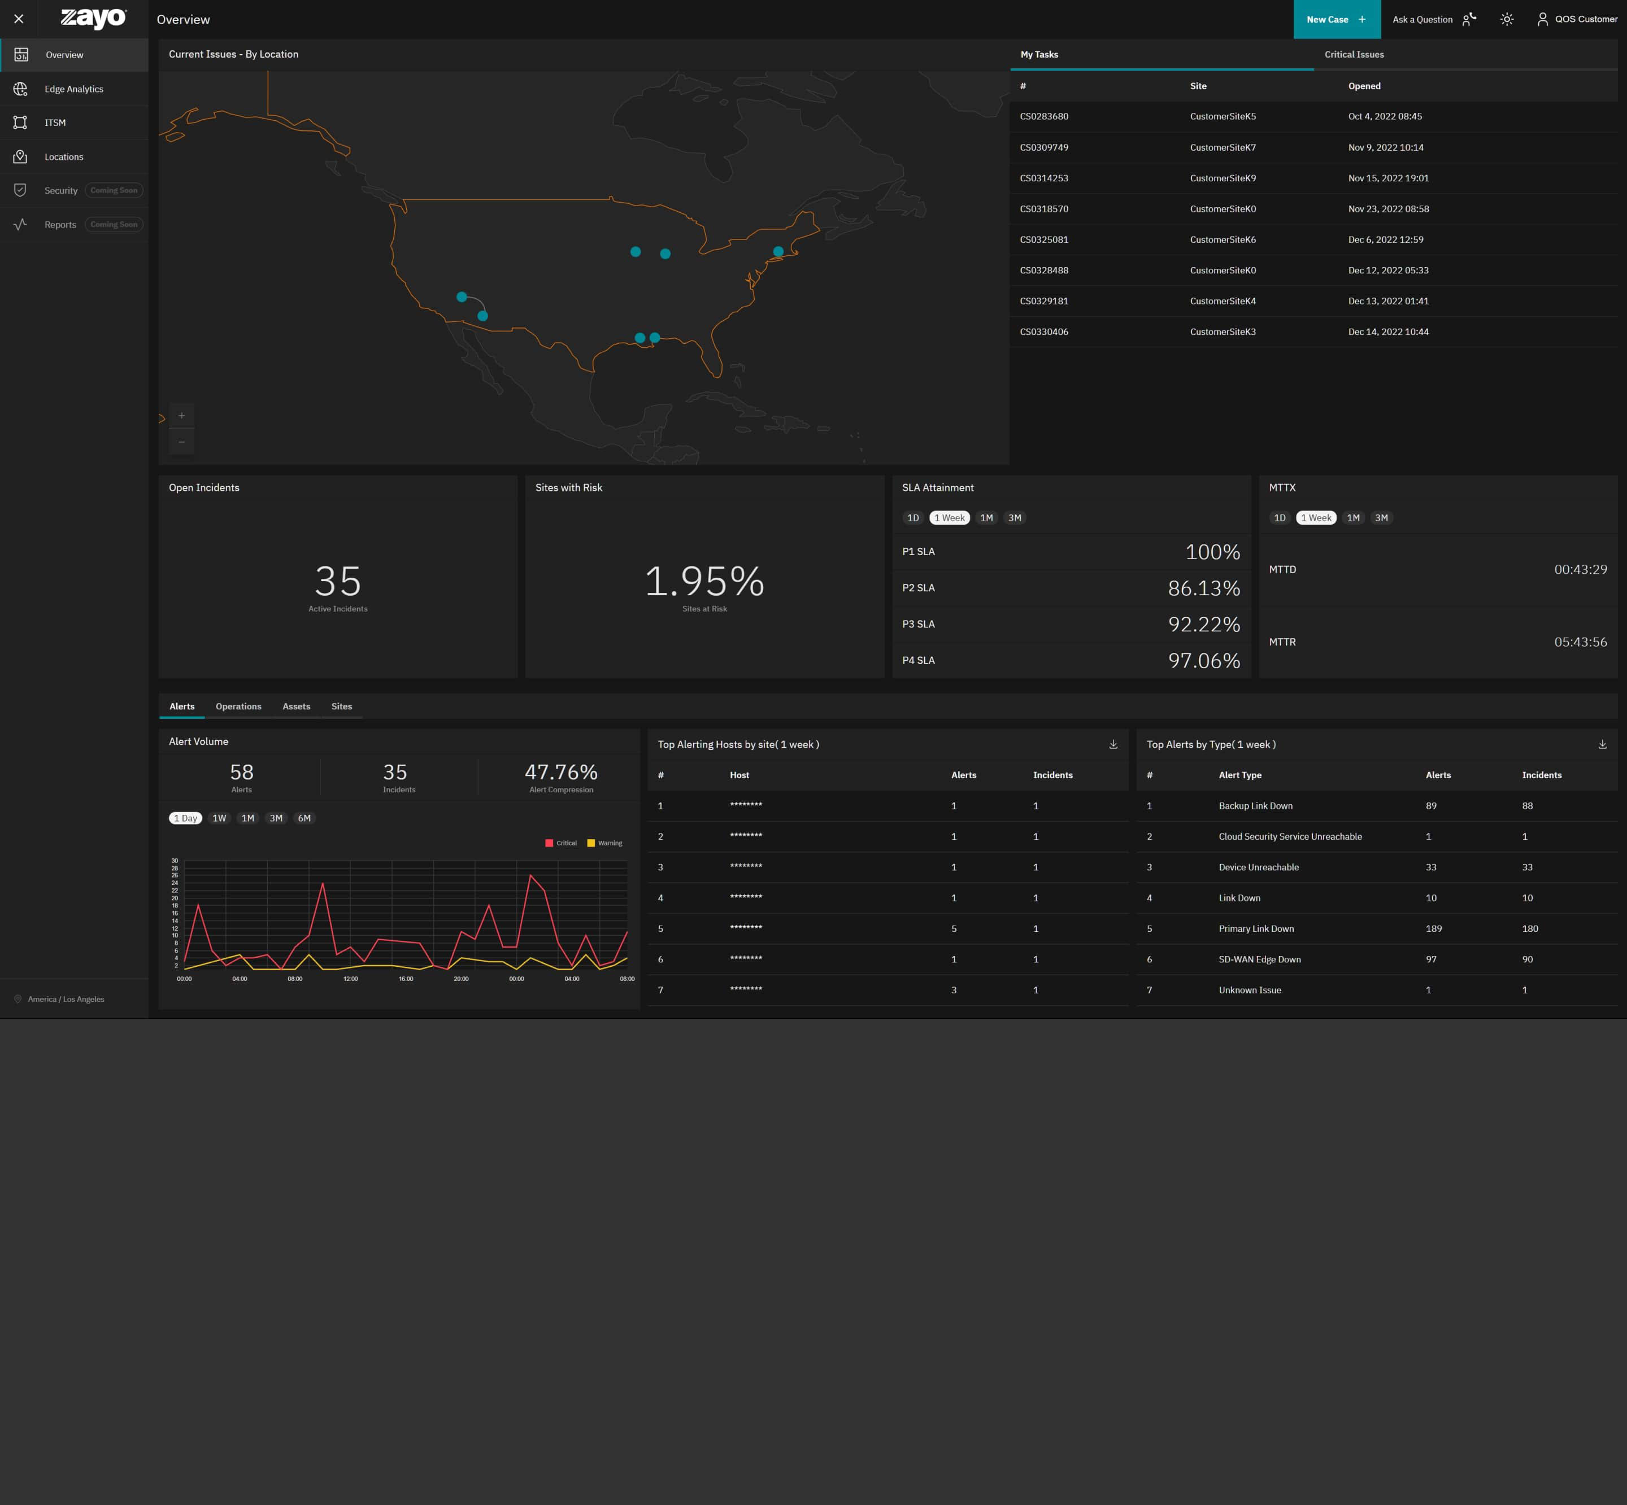Click the Locations pin icon
This screenshot has height=1505, width=1627.
coord(20,156)
